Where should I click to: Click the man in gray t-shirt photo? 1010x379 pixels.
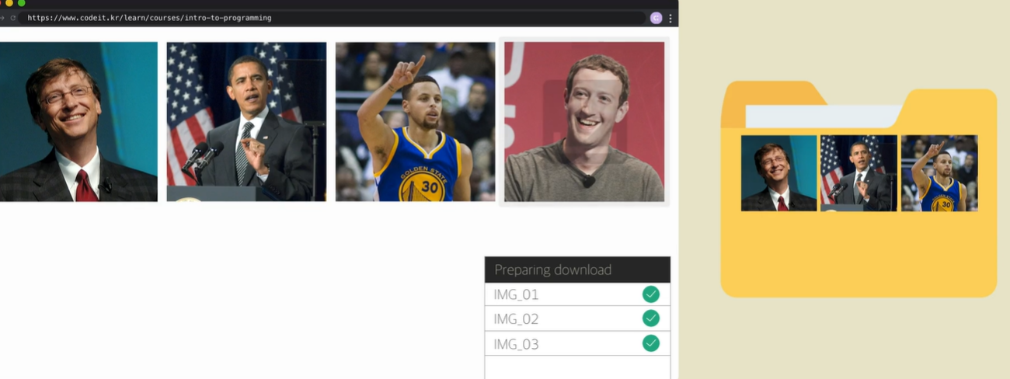584,122
